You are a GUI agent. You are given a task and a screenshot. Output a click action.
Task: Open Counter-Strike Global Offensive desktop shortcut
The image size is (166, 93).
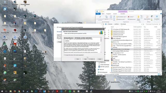tap(15, 74)
